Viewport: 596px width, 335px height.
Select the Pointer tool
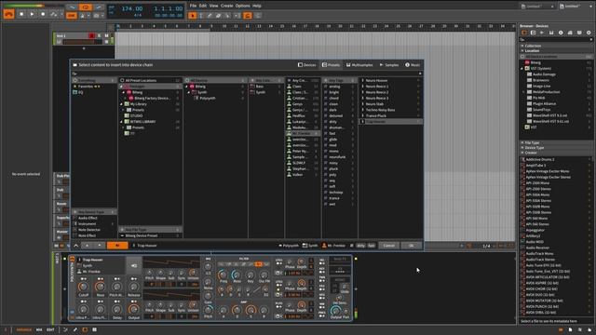tap(193, 16)
